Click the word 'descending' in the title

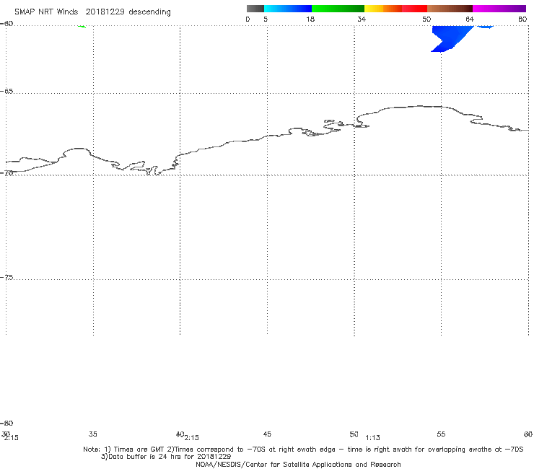click(150, 12)
